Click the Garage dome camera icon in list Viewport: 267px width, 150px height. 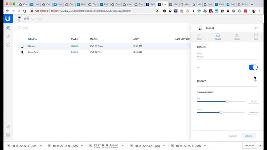pyautogui.click(x=22, y=46)
